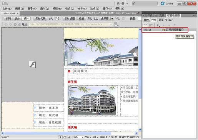Screen dimensions: 198x140
Task: Click the 标题 title input field
Action: [x=140, y=18]
